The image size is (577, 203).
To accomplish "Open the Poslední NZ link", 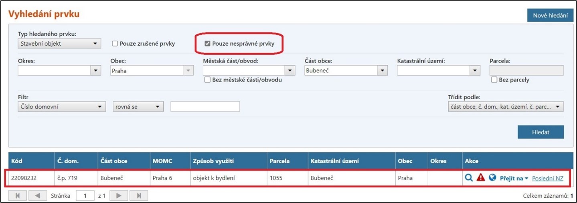I will tap(547, 178).
